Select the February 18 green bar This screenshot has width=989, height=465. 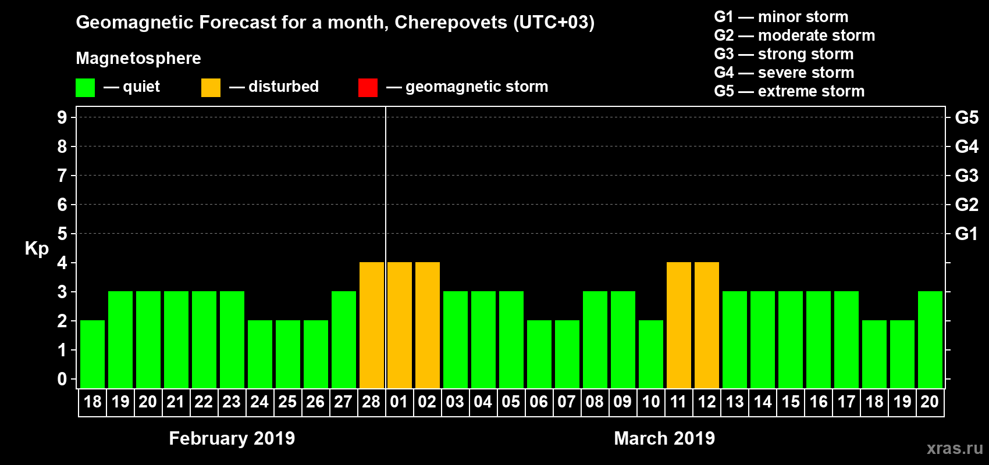[93, 354]
